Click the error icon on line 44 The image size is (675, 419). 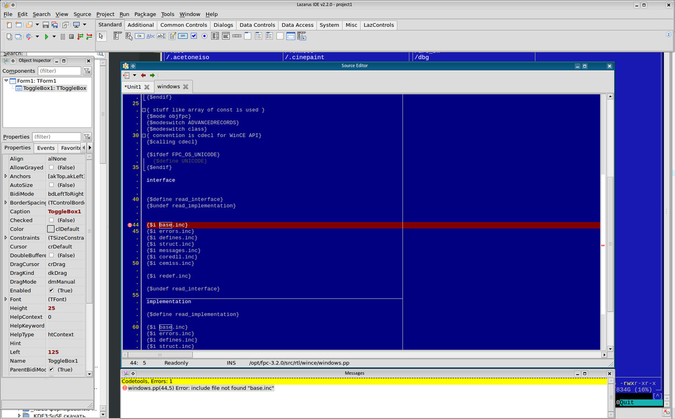130,225
